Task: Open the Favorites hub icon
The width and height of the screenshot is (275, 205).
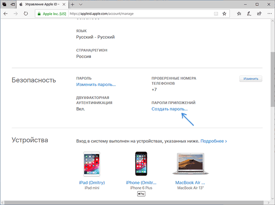Action: click(239, 13)
